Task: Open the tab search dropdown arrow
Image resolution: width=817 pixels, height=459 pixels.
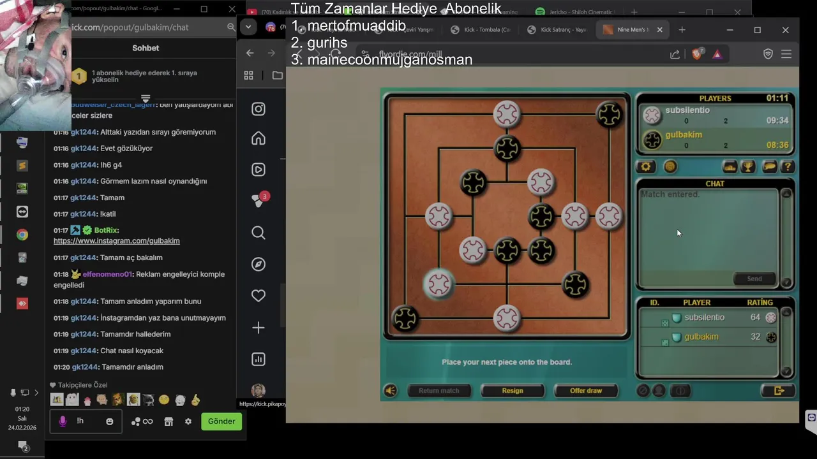Action: 248,27
